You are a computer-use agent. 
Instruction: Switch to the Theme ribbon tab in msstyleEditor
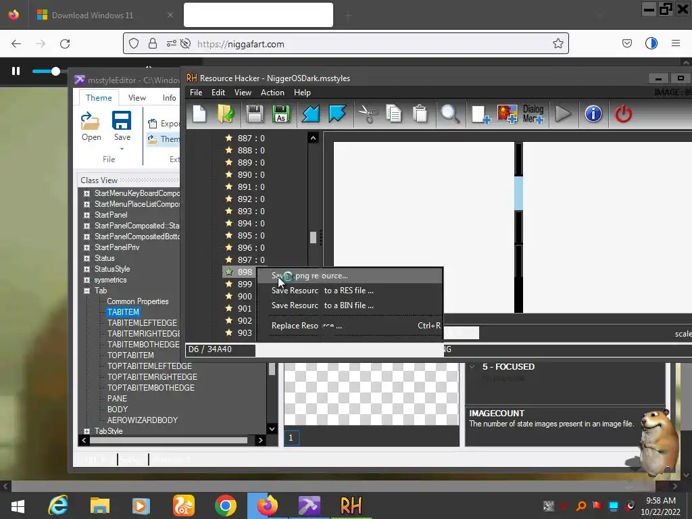pyautogui.click(x=99, y=97)
